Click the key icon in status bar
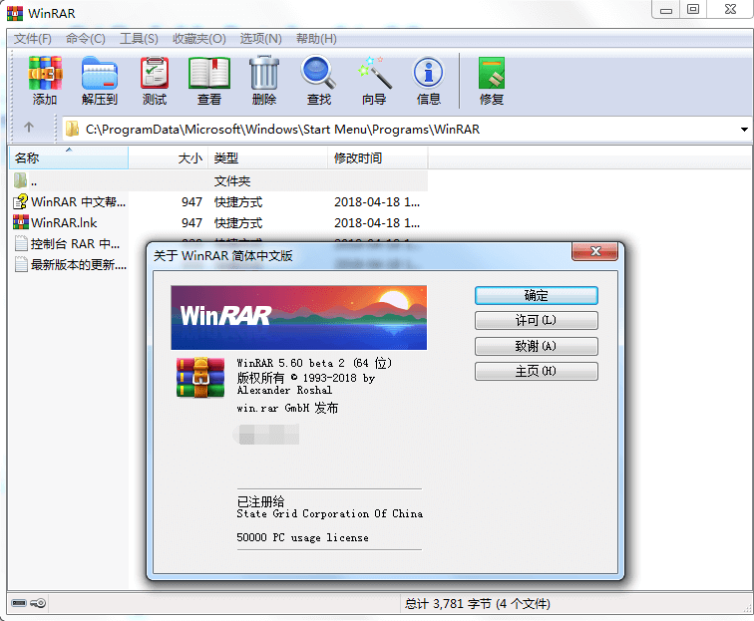Image resolution: width=754 pixels, height=621 pixels. tap(38, 603)
